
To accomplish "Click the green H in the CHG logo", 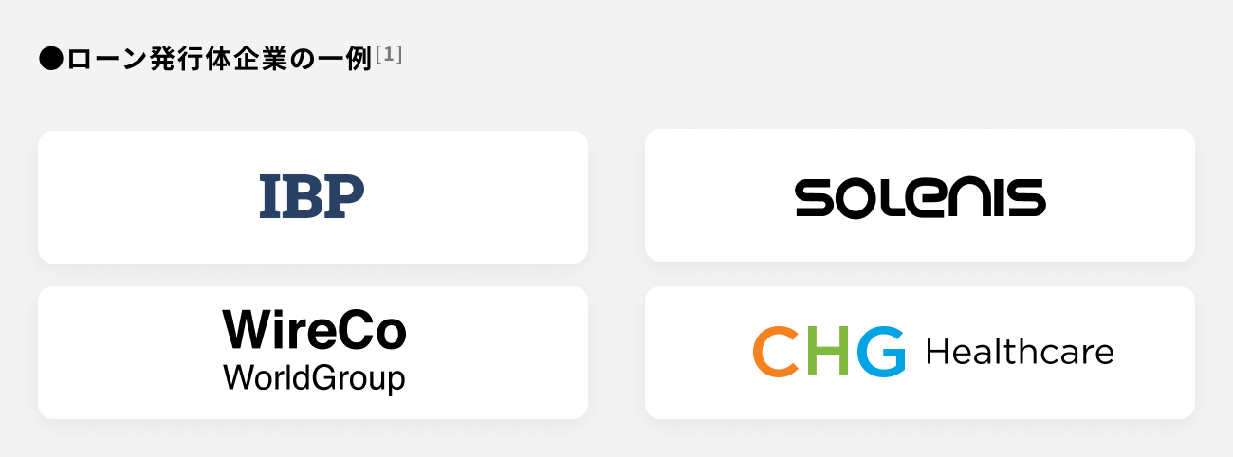I will click(823, 352).
